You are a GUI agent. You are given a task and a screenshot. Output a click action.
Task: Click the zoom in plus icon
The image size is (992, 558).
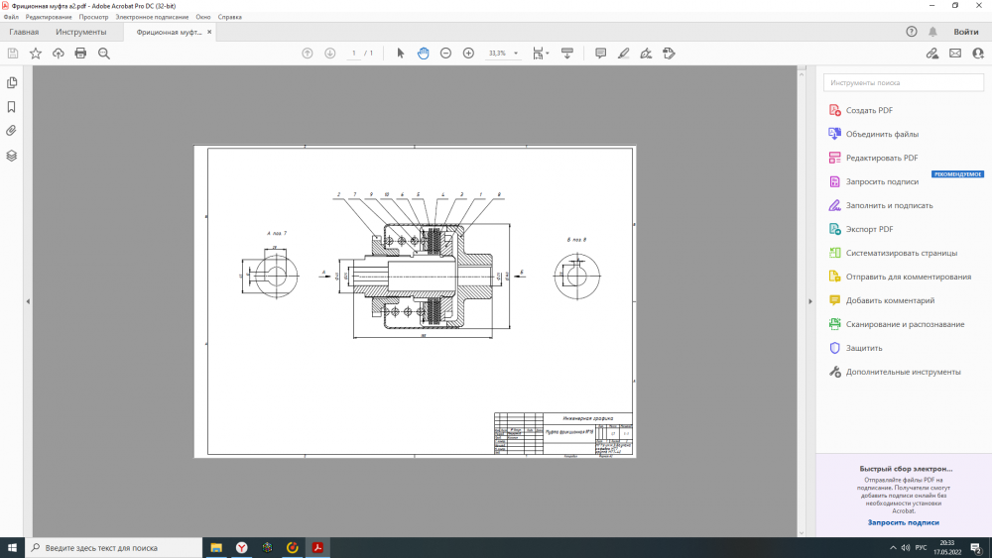pos(468,53)
